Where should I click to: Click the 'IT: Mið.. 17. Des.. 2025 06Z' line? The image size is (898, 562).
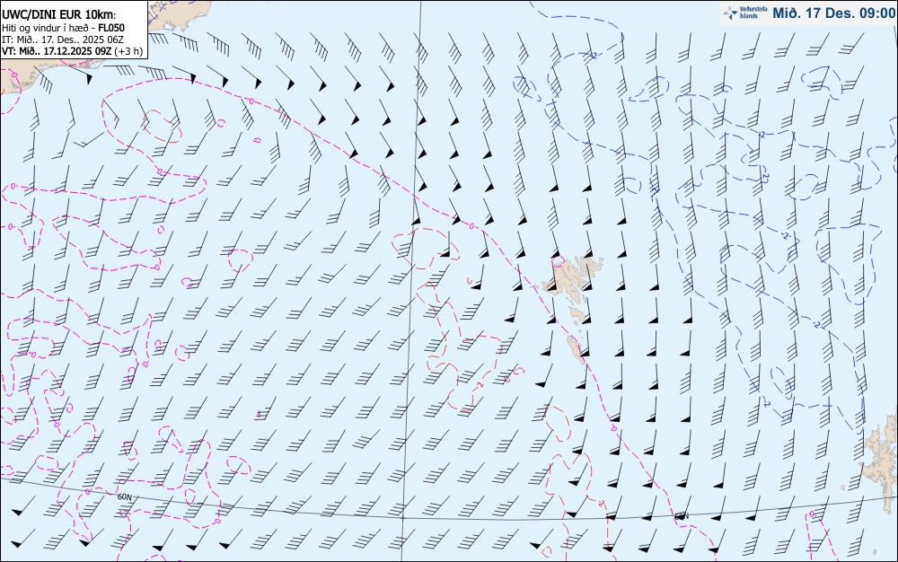click(x=63, y=40)
